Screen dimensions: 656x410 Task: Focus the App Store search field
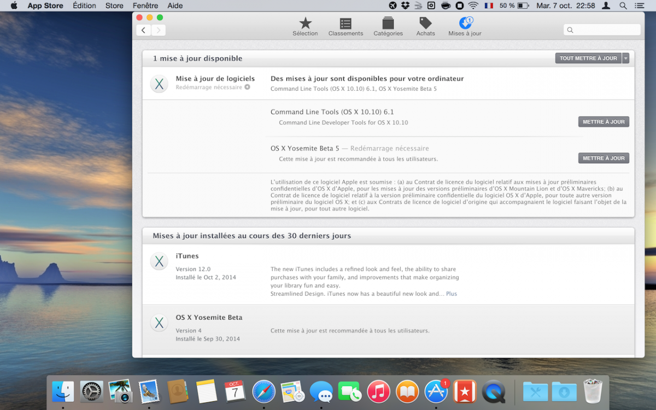click(602, 30)
